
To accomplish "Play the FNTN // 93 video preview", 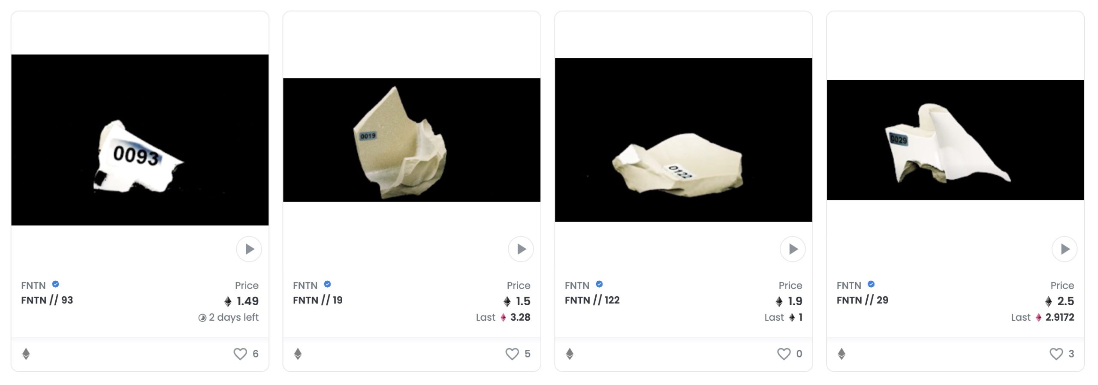I will 249,249.
